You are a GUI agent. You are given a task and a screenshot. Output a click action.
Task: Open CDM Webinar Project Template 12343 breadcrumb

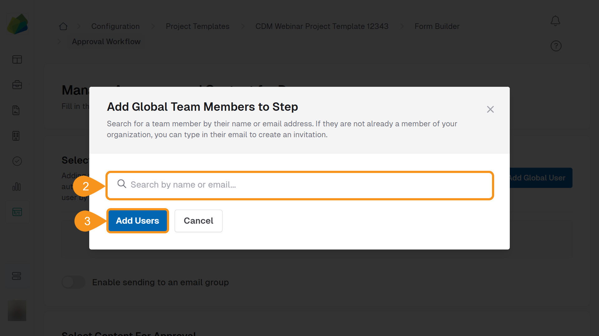tap(322, 26)
